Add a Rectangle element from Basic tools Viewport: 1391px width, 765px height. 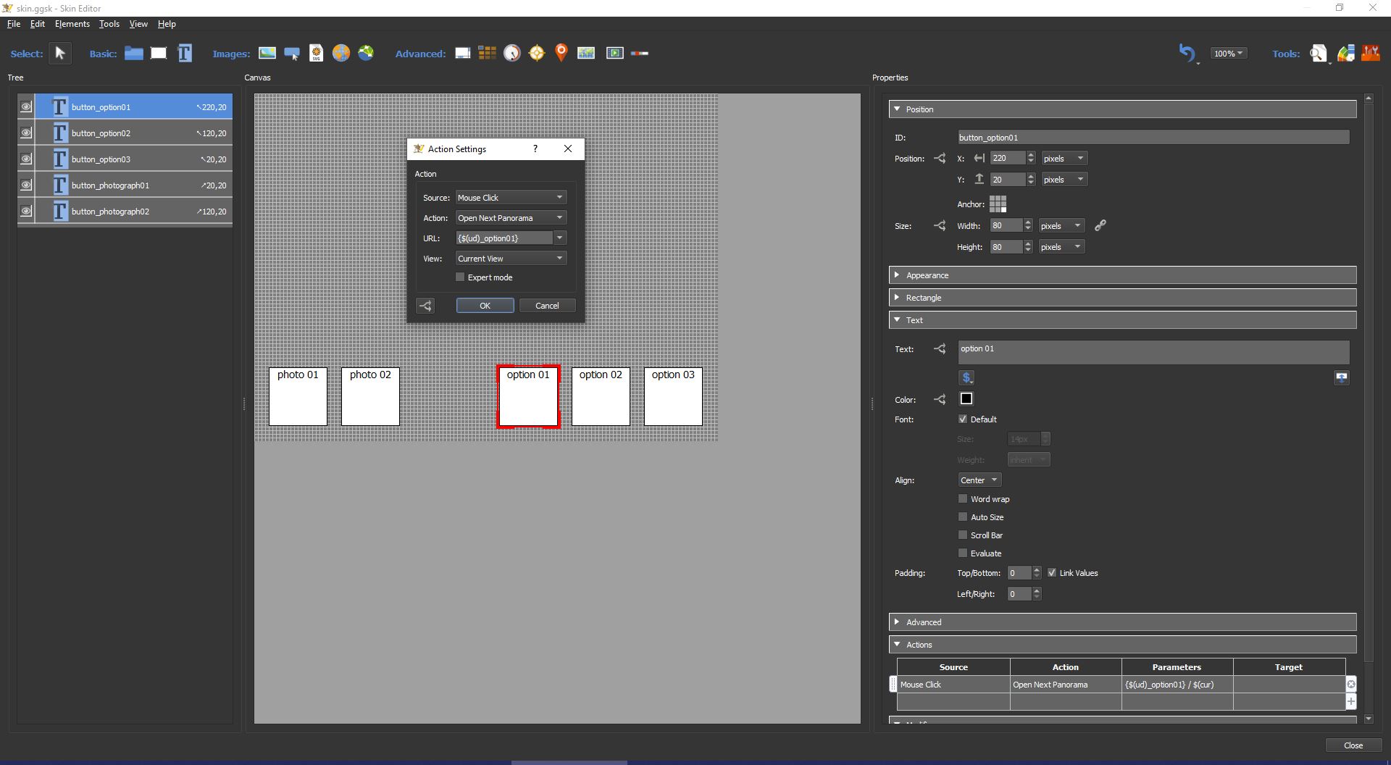click(x=159, y=53)
